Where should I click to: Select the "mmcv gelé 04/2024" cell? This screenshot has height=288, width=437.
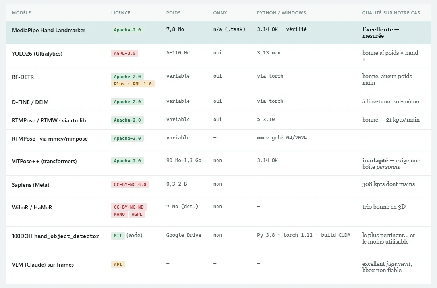(x=282, y=138)
